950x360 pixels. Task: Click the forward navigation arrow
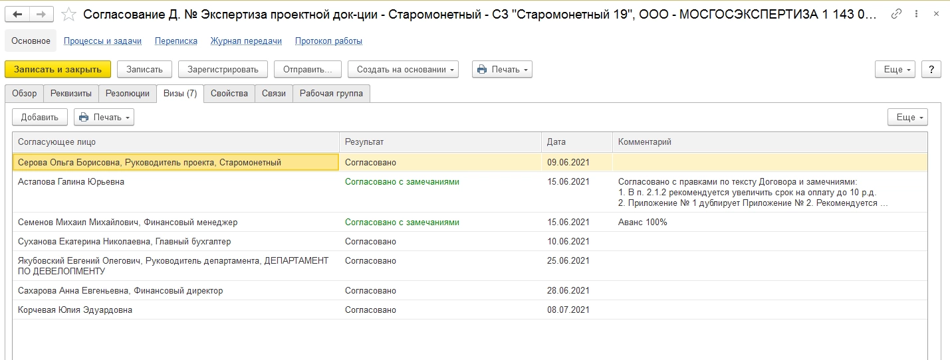coord(41,14)
